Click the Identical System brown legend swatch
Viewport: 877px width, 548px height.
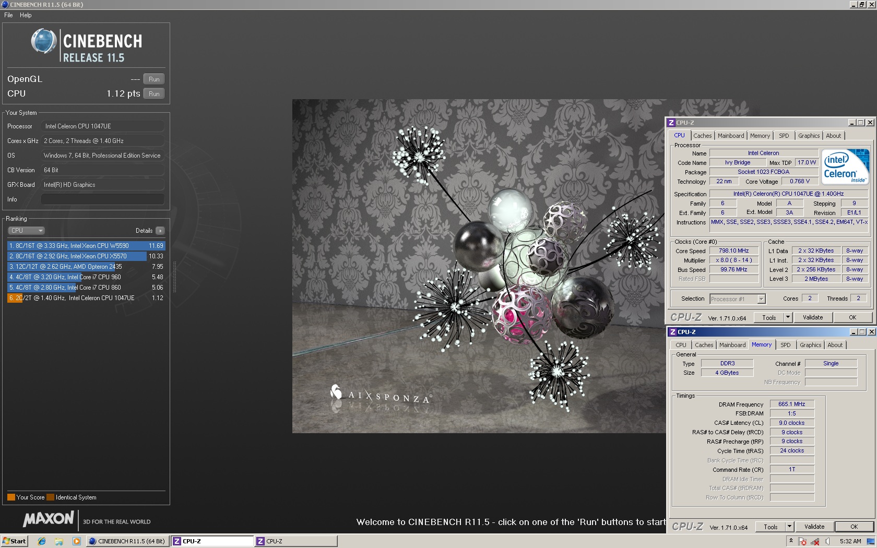click(50, 497)
